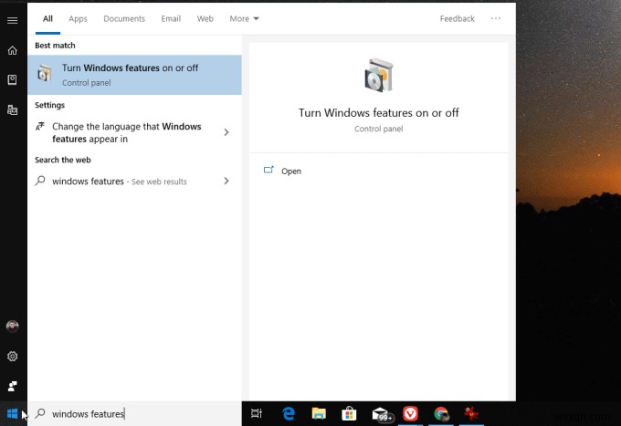Open Change the language that Windows features setting

pyautogui.click(x=134, y=132)
